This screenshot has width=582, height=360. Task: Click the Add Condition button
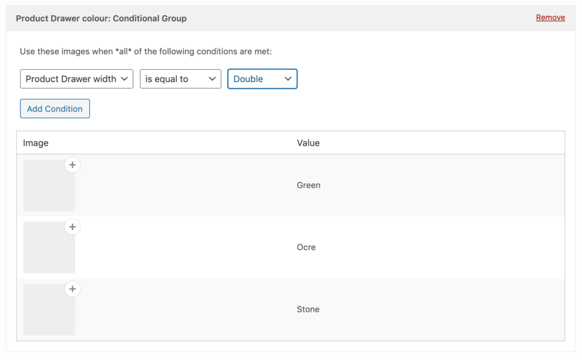[x=55, y=108]
